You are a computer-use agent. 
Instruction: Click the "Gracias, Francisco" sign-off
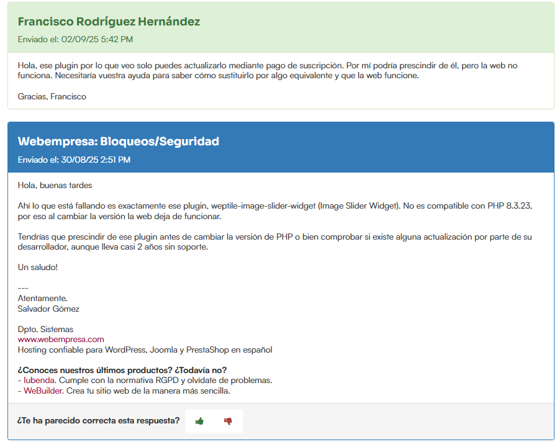tap(52, 96)
